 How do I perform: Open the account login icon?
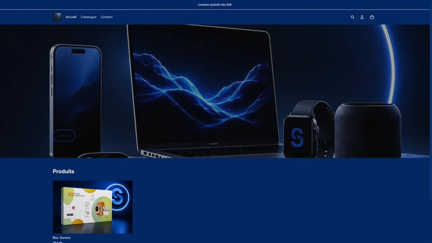click(x=362, y=17)
